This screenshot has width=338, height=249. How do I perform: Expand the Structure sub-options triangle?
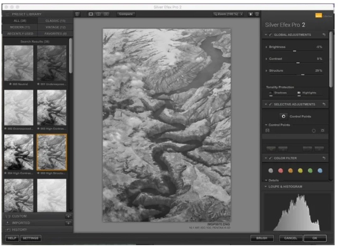pos(266,70)
